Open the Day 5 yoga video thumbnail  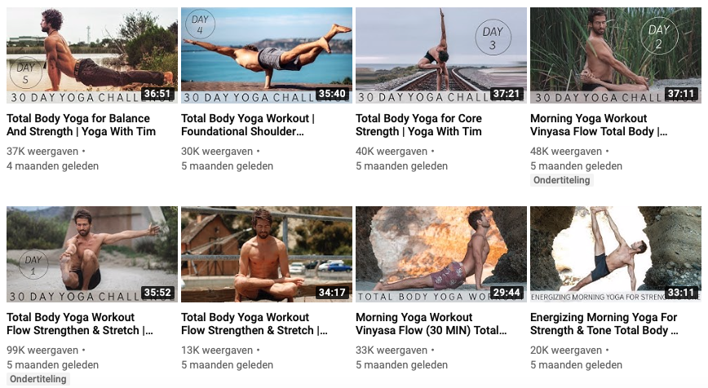tap(92, 55)
